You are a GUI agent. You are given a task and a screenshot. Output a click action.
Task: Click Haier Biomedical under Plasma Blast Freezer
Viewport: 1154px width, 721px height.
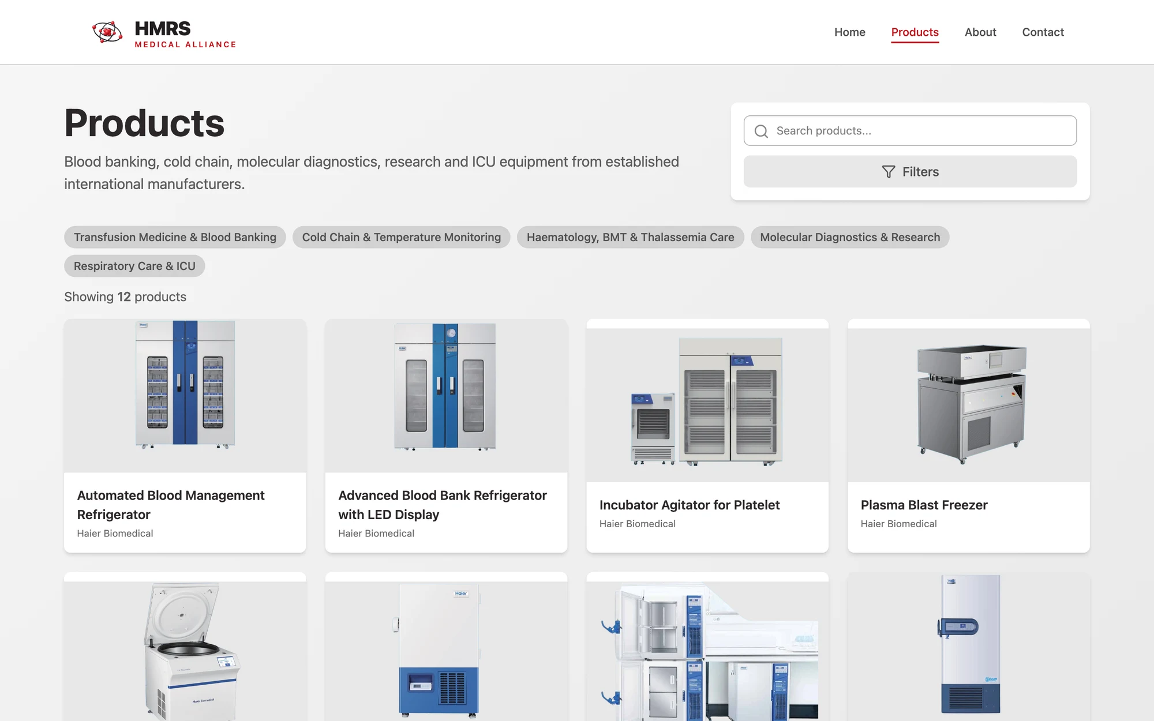(x=898, y=524)
